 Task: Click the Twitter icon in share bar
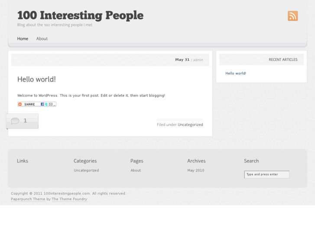pos(46,104)
